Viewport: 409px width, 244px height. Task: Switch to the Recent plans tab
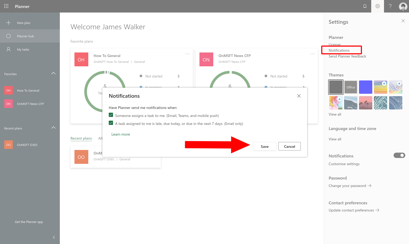tap(81, 138)
